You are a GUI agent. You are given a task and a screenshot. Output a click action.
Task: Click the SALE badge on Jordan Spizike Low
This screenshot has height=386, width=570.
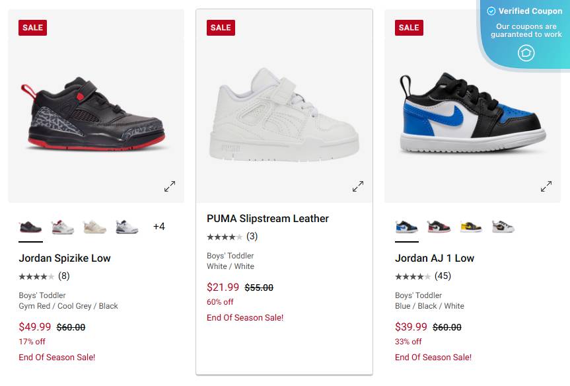point(32,28)
